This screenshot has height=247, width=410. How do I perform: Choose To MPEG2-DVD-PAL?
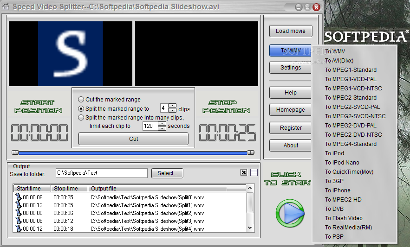pos(351,125)
